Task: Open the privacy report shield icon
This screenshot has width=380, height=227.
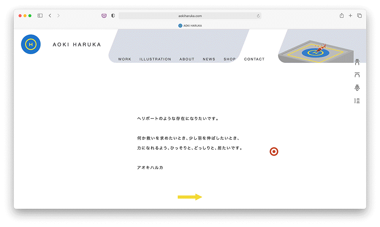Action: pos(113,16)
